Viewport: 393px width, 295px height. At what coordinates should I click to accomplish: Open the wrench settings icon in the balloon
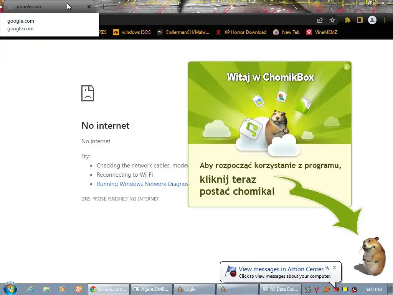pos(327,268)
